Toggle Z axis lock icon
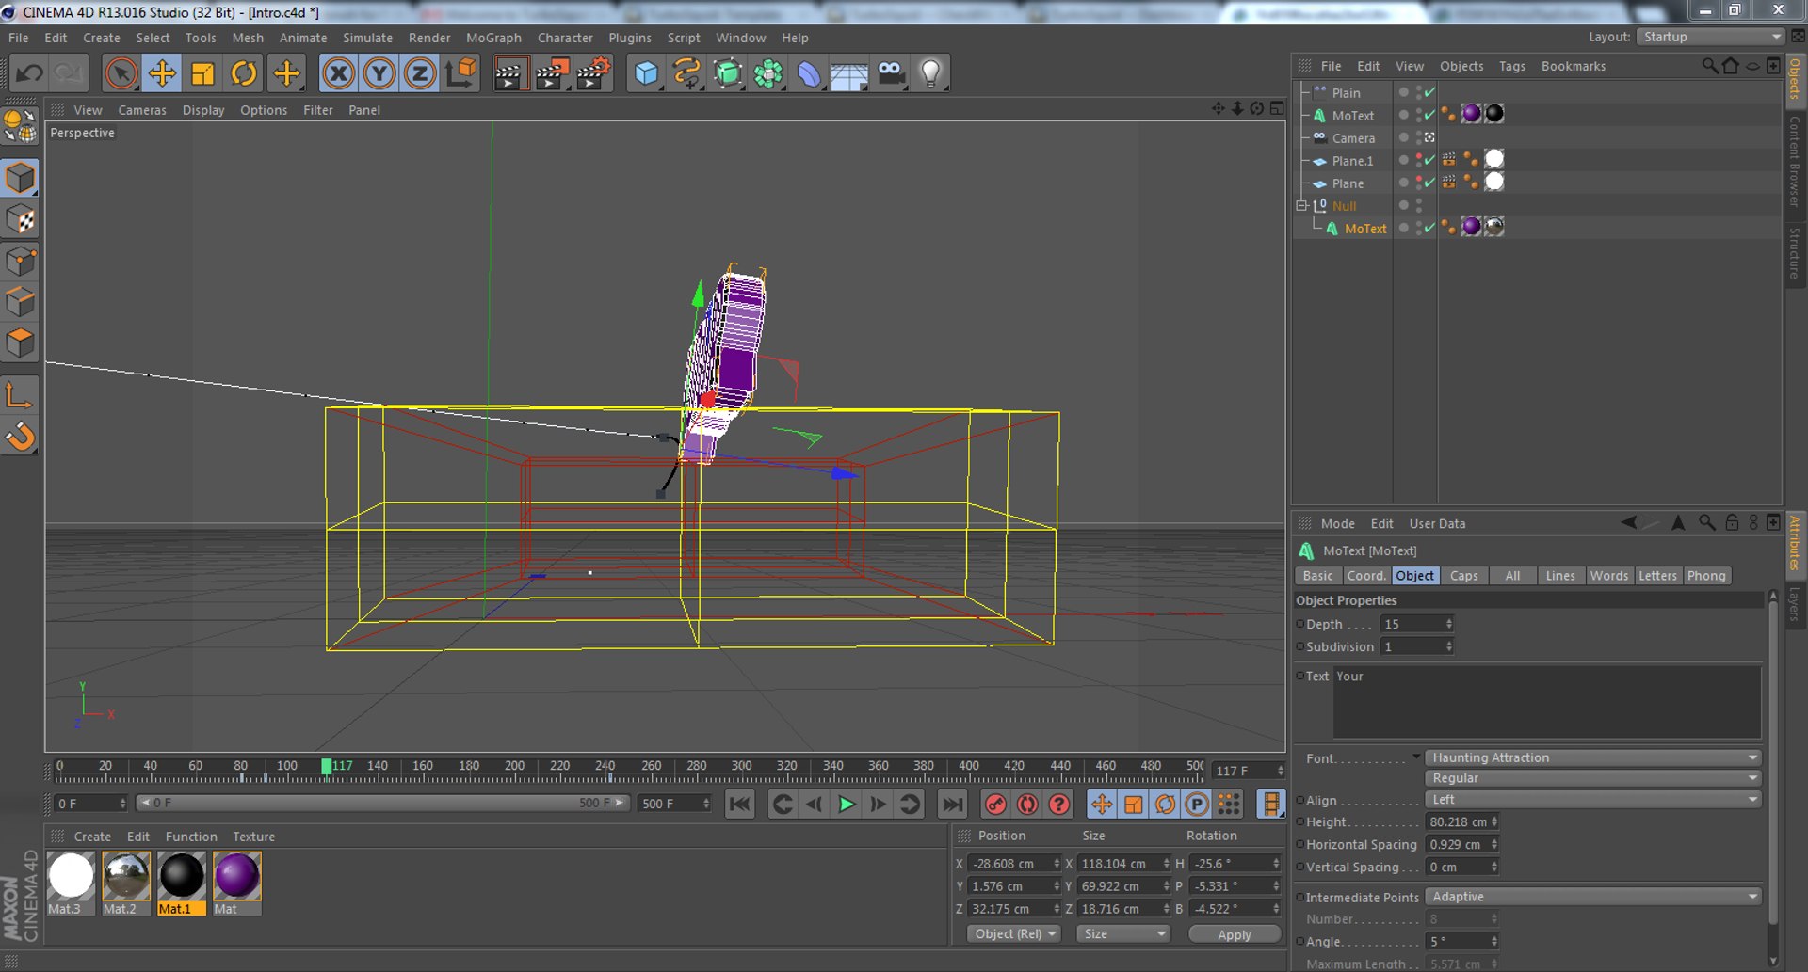 pos(420,73)
